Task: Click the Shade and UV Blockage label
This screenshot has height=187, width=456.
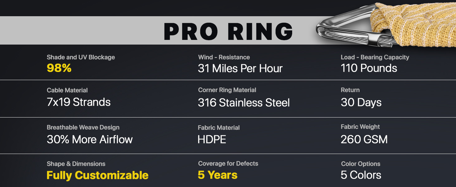Action: click(81, 57)
